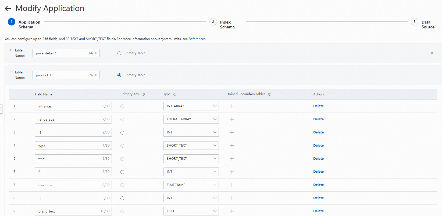Edit the title field name

(73, 159)
